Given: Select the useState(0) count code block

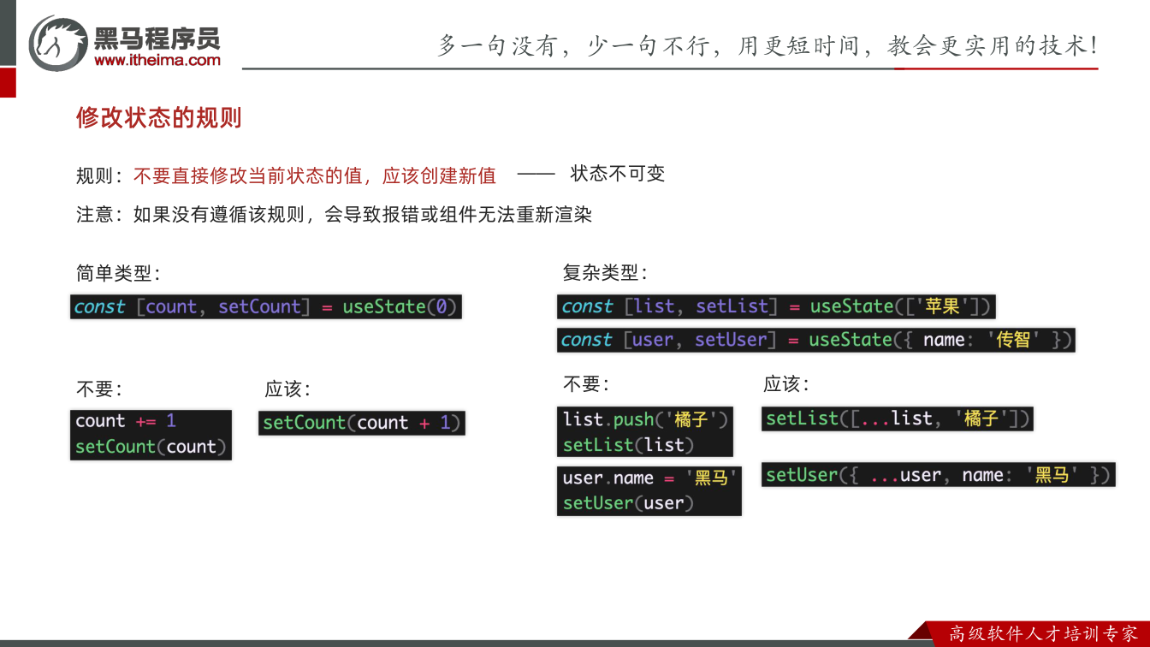Looking at the screenshot, I should 266,307.
